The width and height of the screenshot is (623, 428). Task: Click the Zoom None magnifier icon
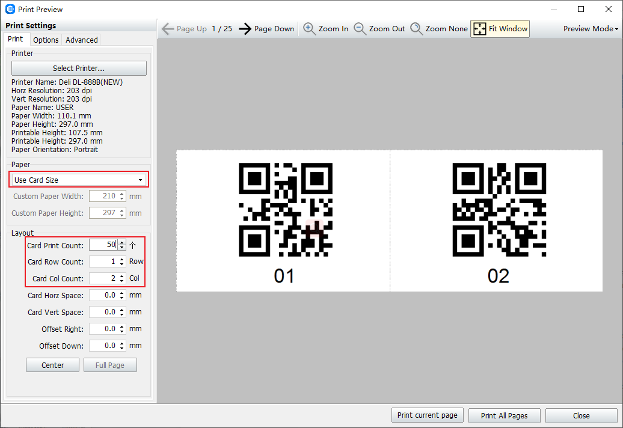[416, 29]
